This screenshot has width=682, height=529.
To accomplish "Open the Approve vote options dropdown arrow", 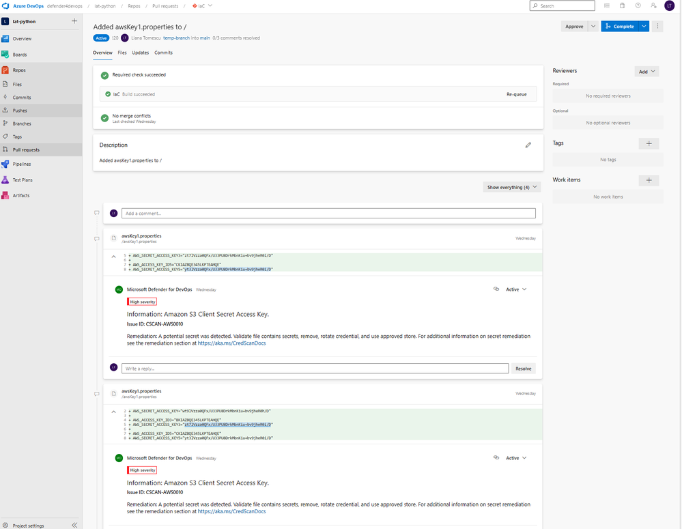I will pyautogui.click(x=593, y=26).
